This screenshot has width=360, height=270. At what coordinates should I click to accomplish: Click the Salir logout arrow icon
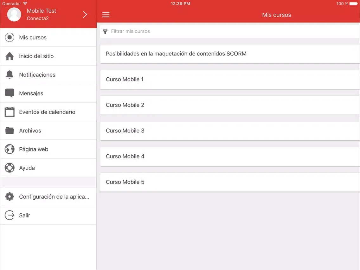tap(10, 215)
